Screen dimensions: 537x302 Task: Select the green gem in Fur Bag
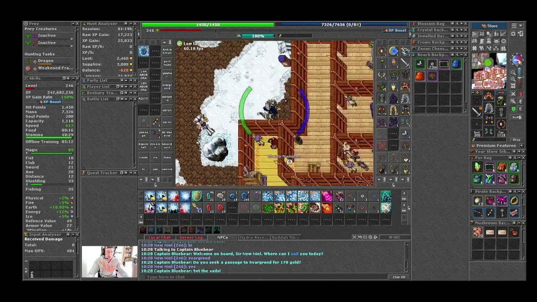477,167
